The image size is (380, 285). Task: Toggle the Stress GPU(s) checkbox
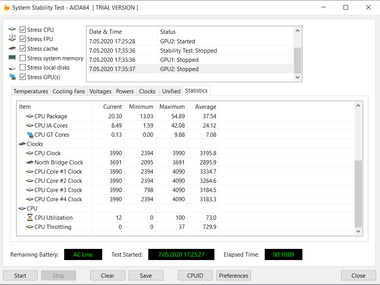coord(23,77)
